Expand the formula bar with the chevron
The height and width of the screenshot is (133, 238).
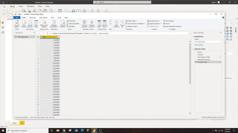(189, 33)
